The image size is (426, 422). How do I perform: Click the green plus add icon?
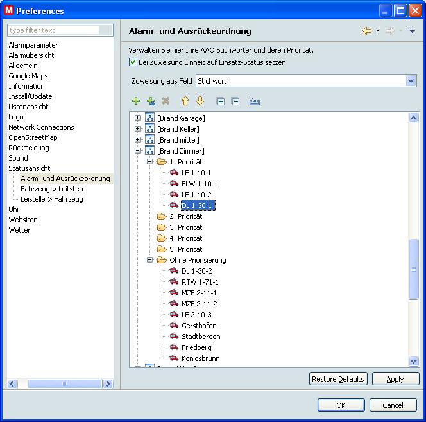coord(135,101)
